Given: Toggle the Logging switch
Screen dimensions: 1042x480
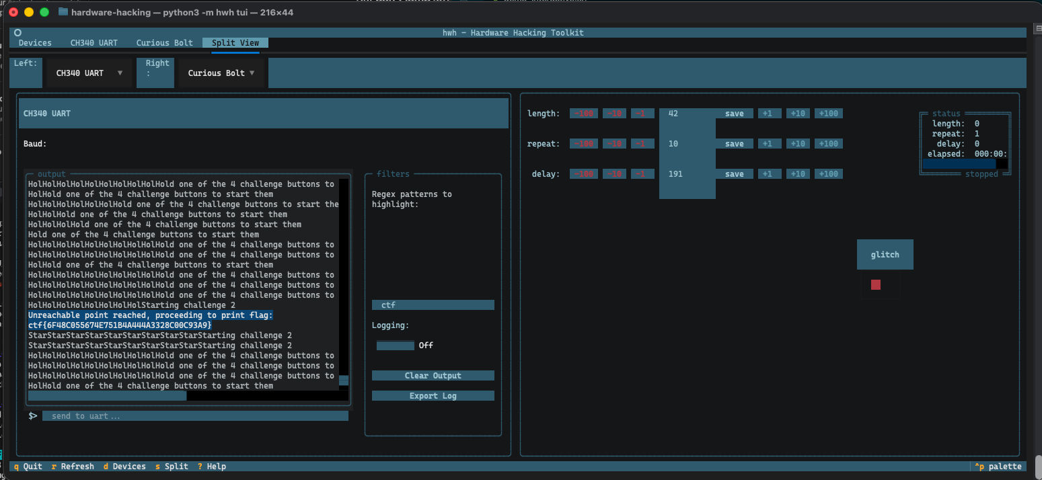Looking at the screenshot, I should [396, 346].
